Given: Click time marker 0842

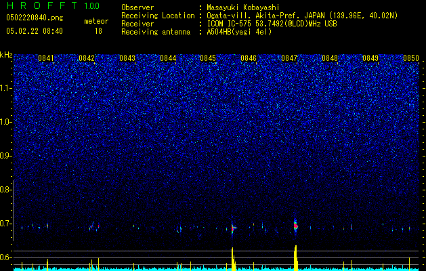Looking at the screenshot, I should coord(87,58).
